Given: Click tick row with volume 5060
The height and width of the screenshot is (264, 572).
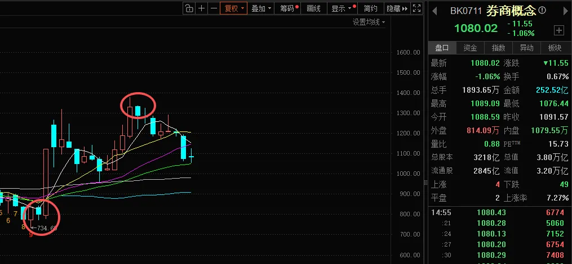Looking at the screenshot, I should point(499,223).
